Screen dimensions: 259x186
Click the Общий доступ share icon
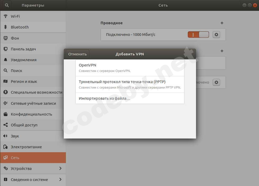click(6, 125)
